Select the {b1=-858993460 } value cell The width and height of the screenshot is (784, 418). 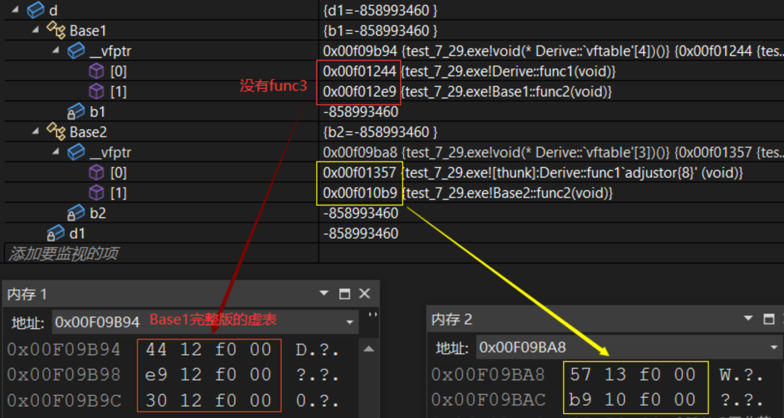(x=380, y=31)
